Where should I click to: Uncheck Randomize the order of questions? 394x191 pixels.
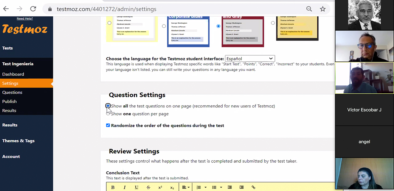(108, 125)
